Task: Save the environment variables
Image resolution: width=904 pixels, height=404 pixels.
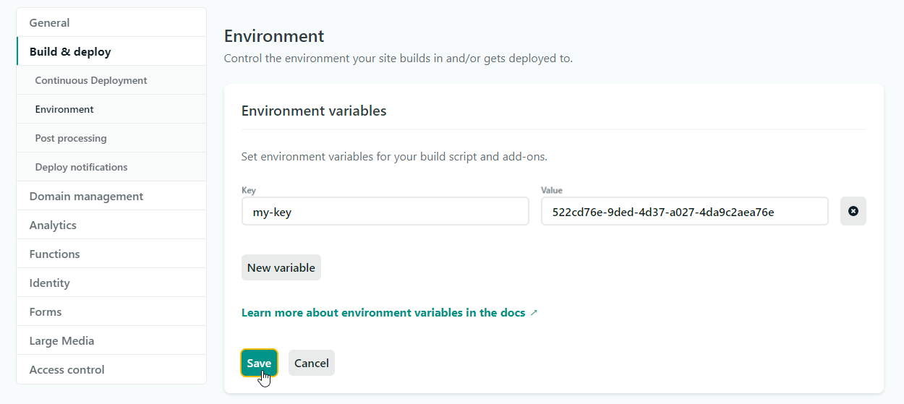Action: pos(258,363)
